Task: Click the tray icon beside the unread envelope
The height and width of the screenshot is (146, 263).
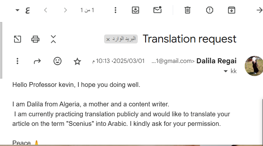Action: click(x=136, y=10)
